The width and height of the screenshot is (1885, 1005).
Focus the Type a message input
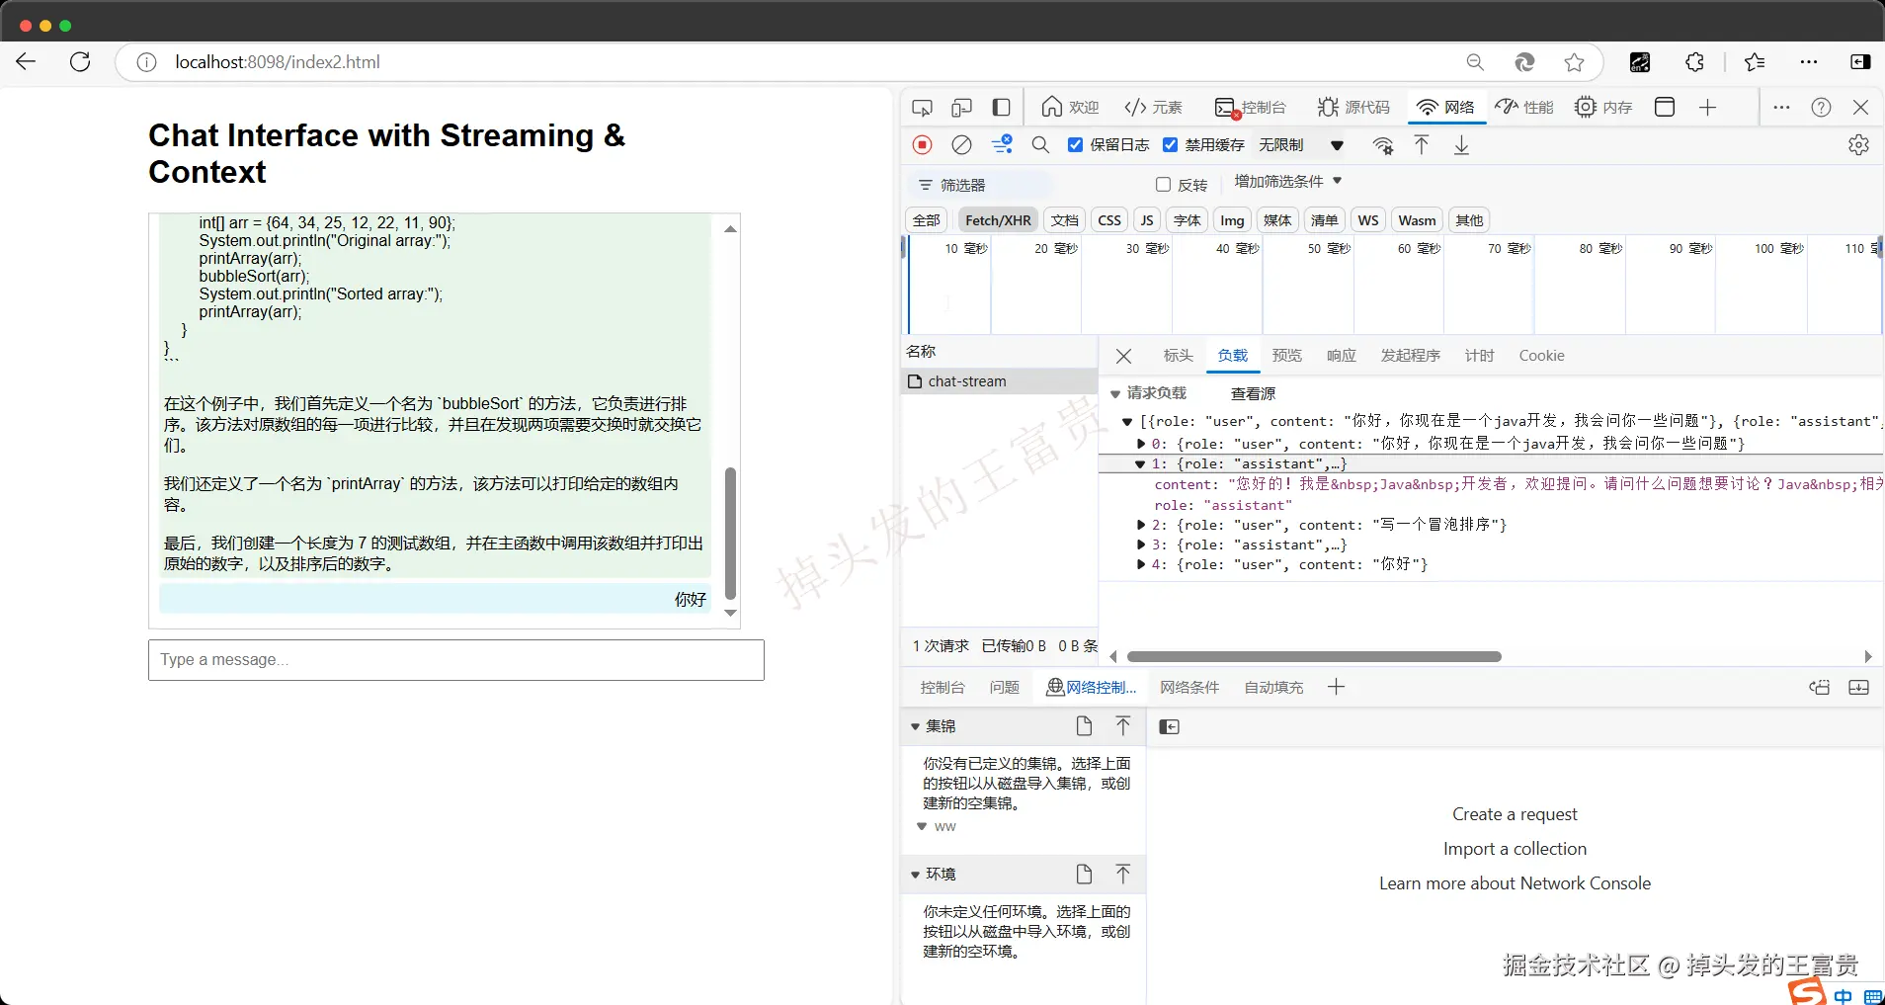(x=456, y=660)
